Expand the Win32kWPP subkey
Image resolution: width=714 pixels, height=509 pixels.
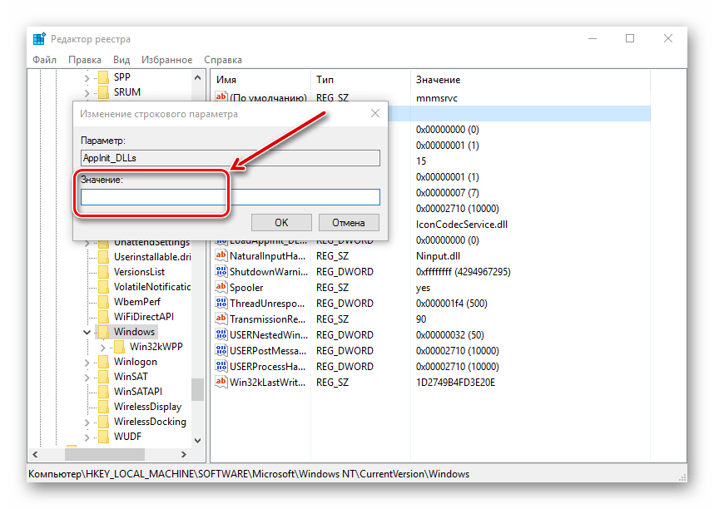103,347
